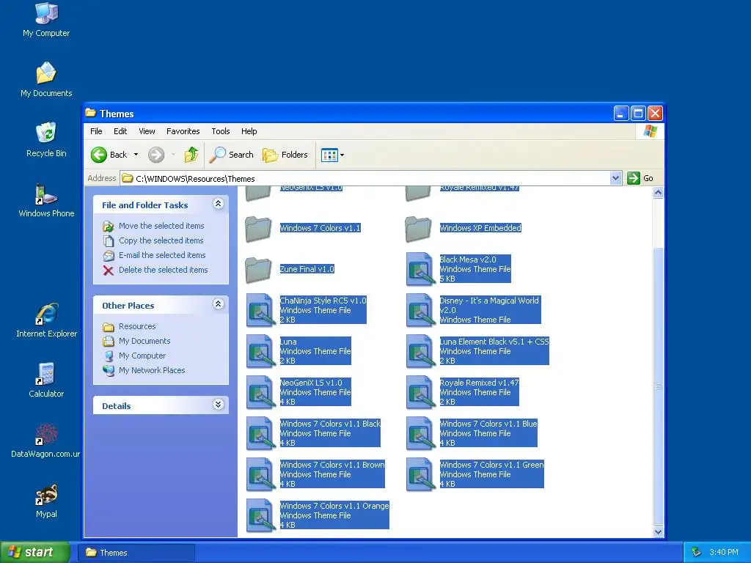Launch Windows Phone desktop shortcut

[x=46, y=200]
